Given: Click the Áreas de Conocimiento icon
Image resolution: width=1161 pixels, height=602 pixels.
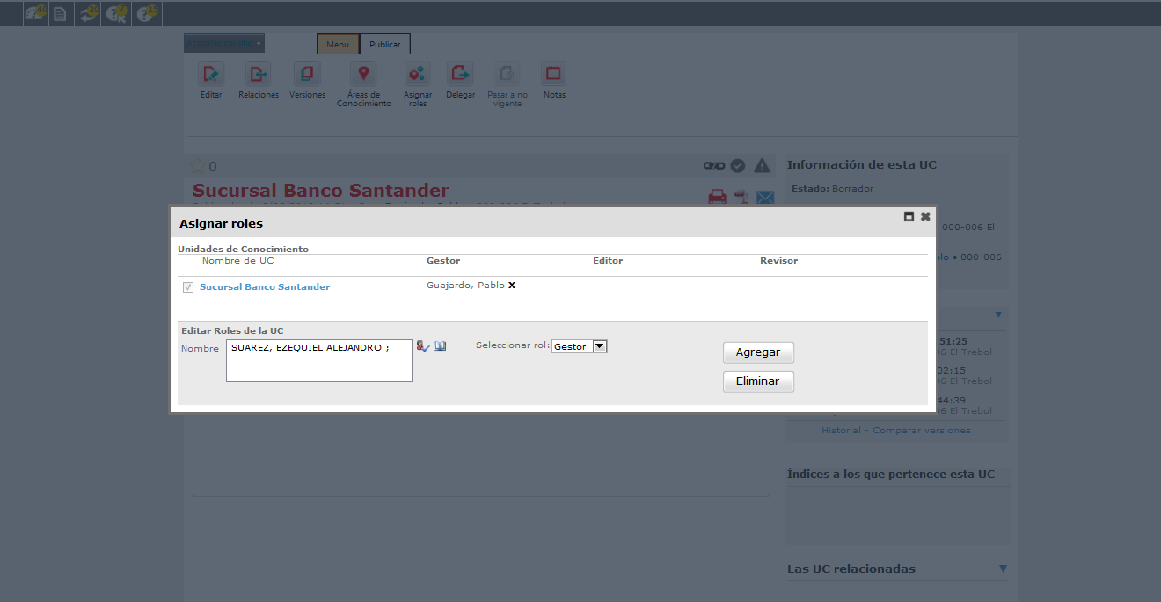Looking at the screenshot, I should pyautogui.click(x=363, y=74).
